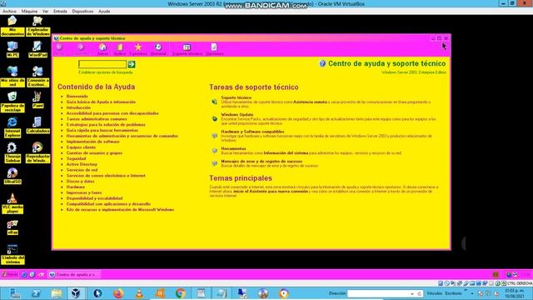Open Servicios de red topic
The width and height of the screenshot is (533, 300).
[82, 170]
